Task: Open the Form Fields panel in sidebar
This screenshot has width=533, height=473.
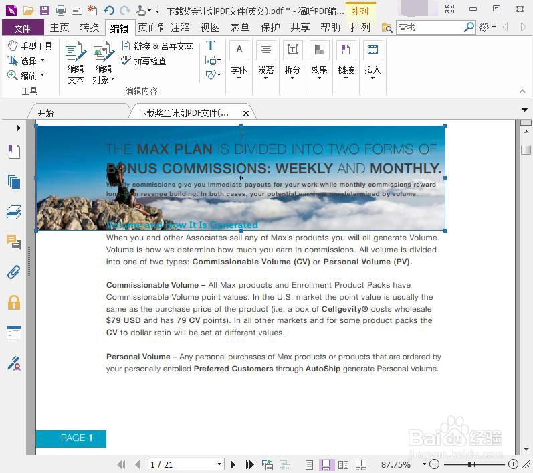Action: tap(14, 333)
